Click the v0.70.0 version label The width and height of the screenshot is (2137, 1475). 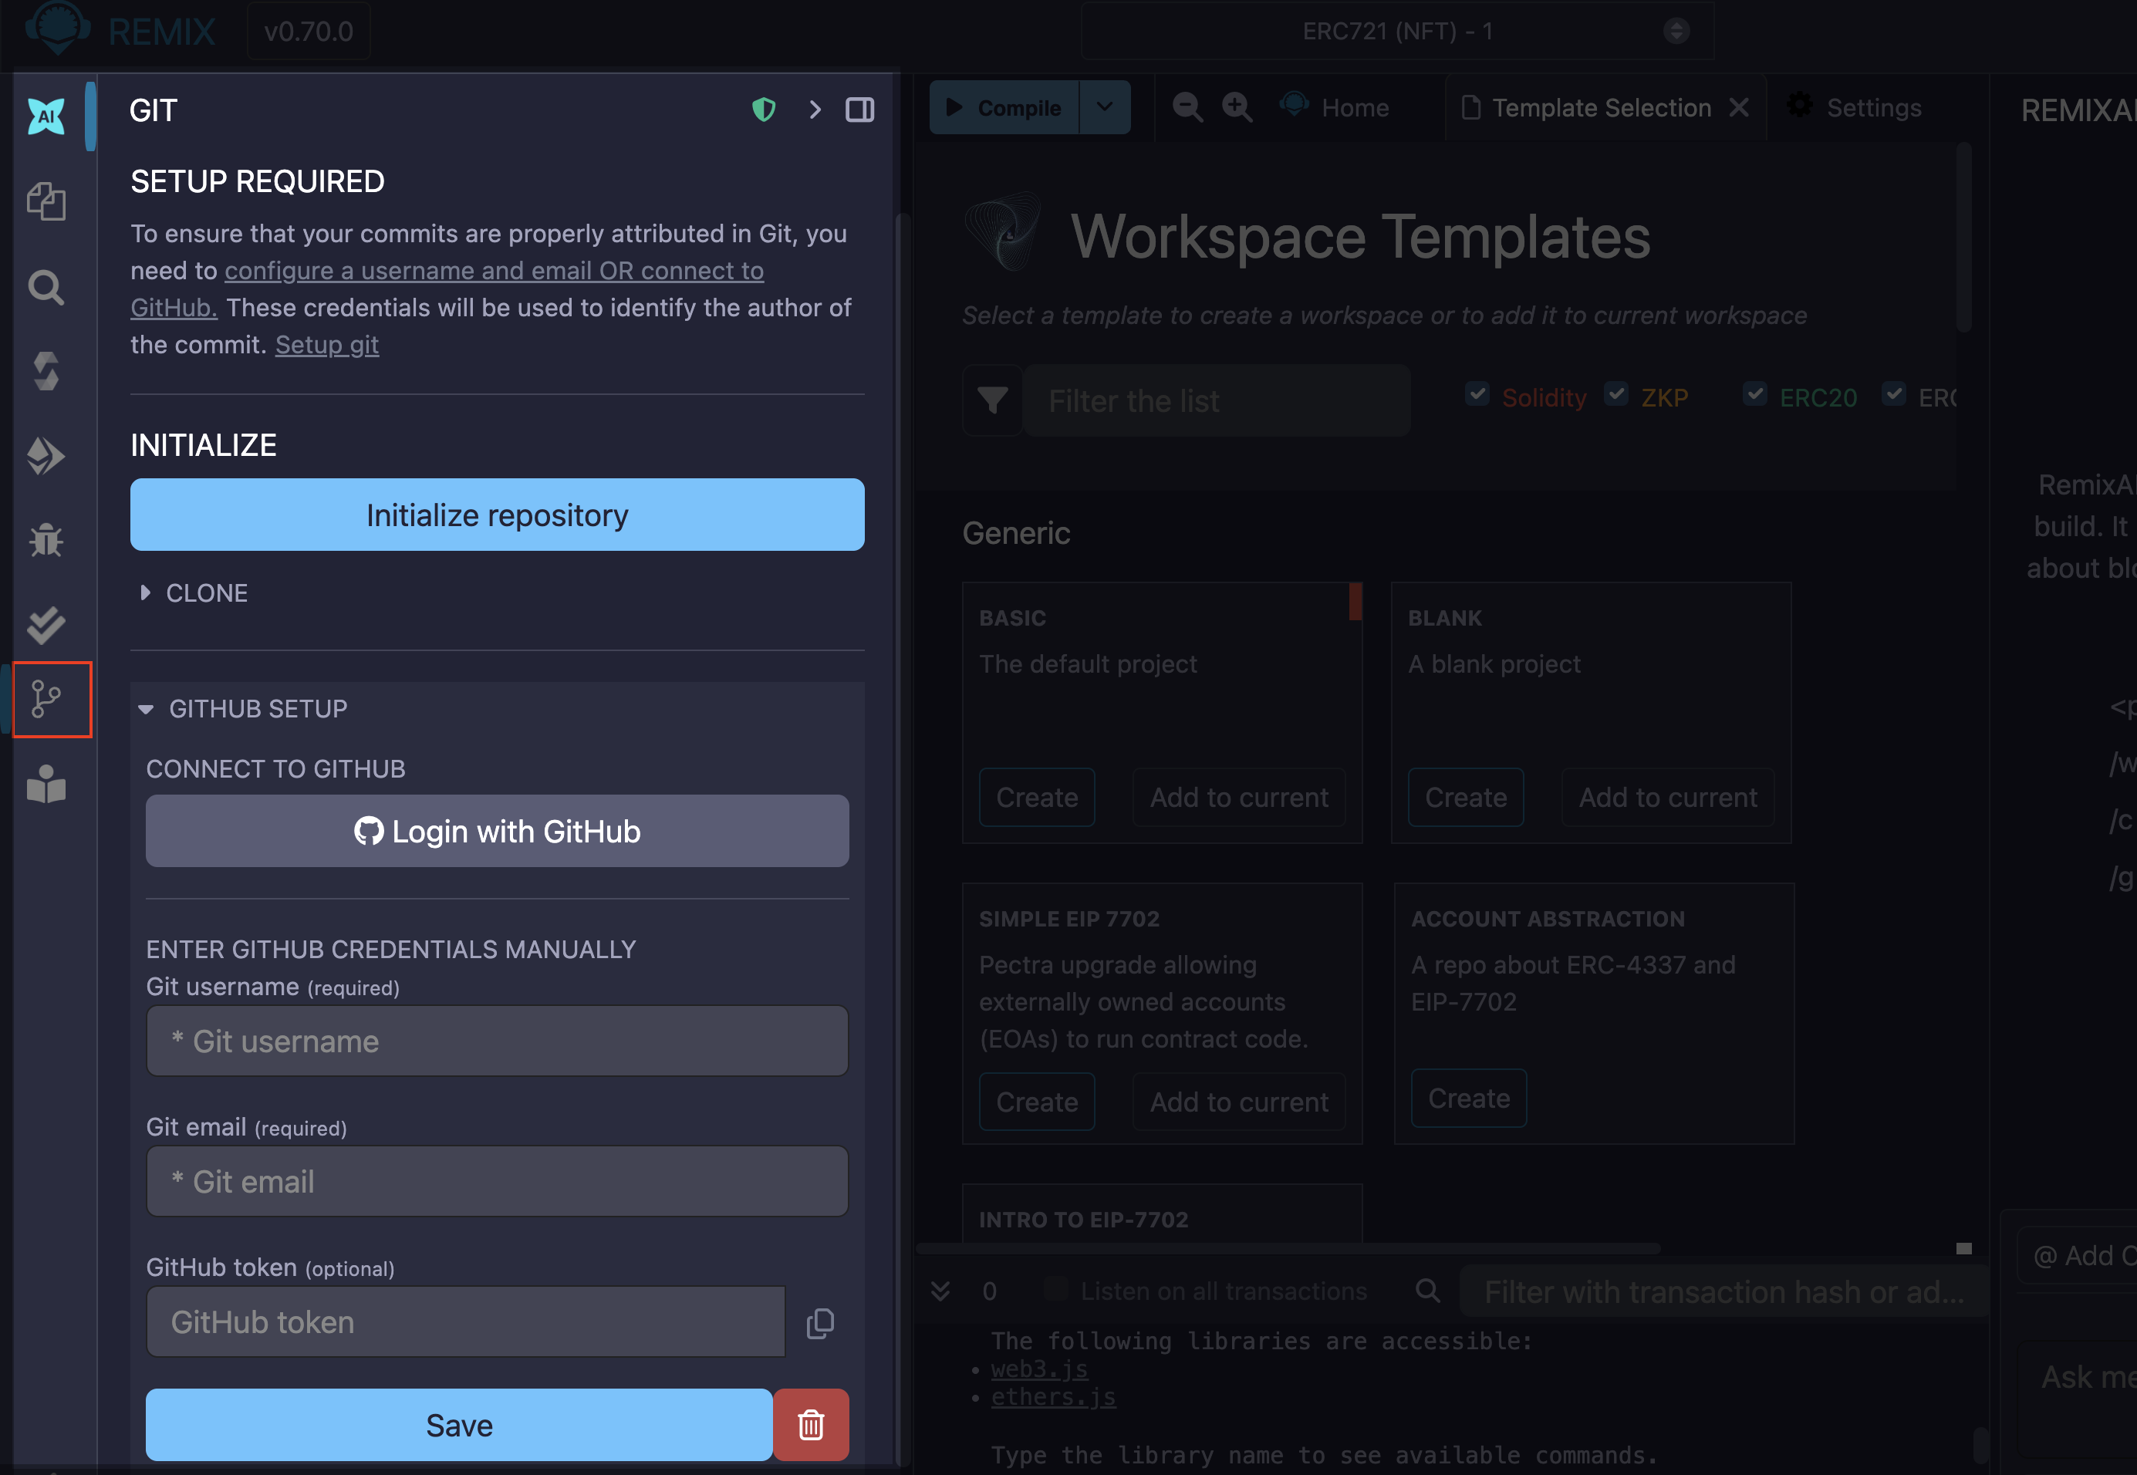coord(309,31)
